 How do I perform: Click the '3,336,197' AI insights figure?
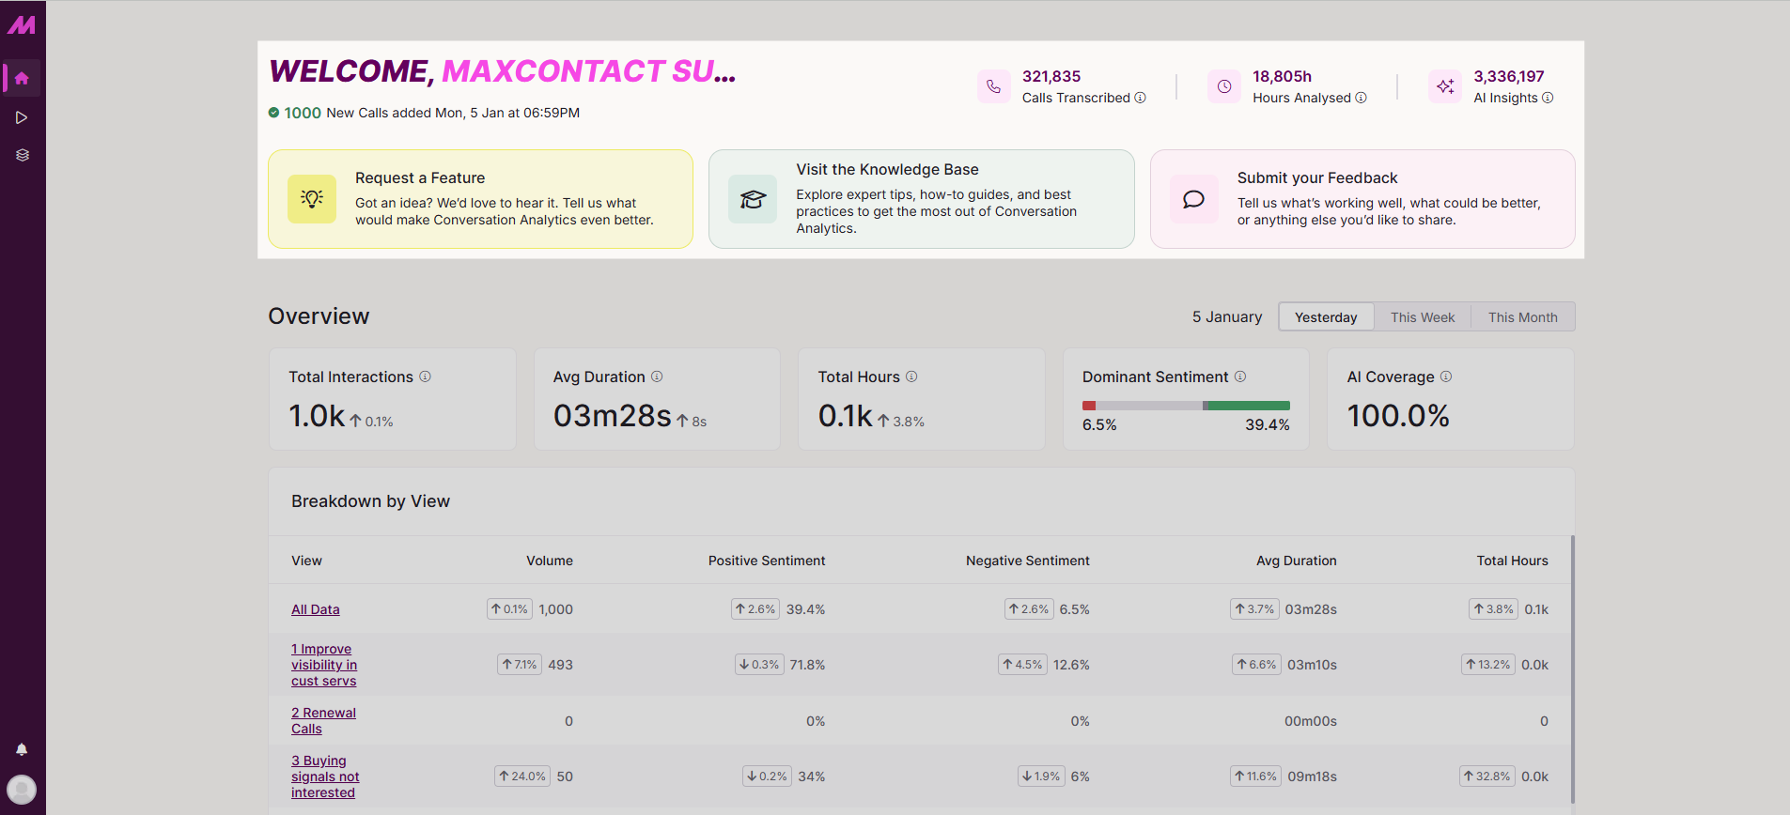[x=1509, y=76]
